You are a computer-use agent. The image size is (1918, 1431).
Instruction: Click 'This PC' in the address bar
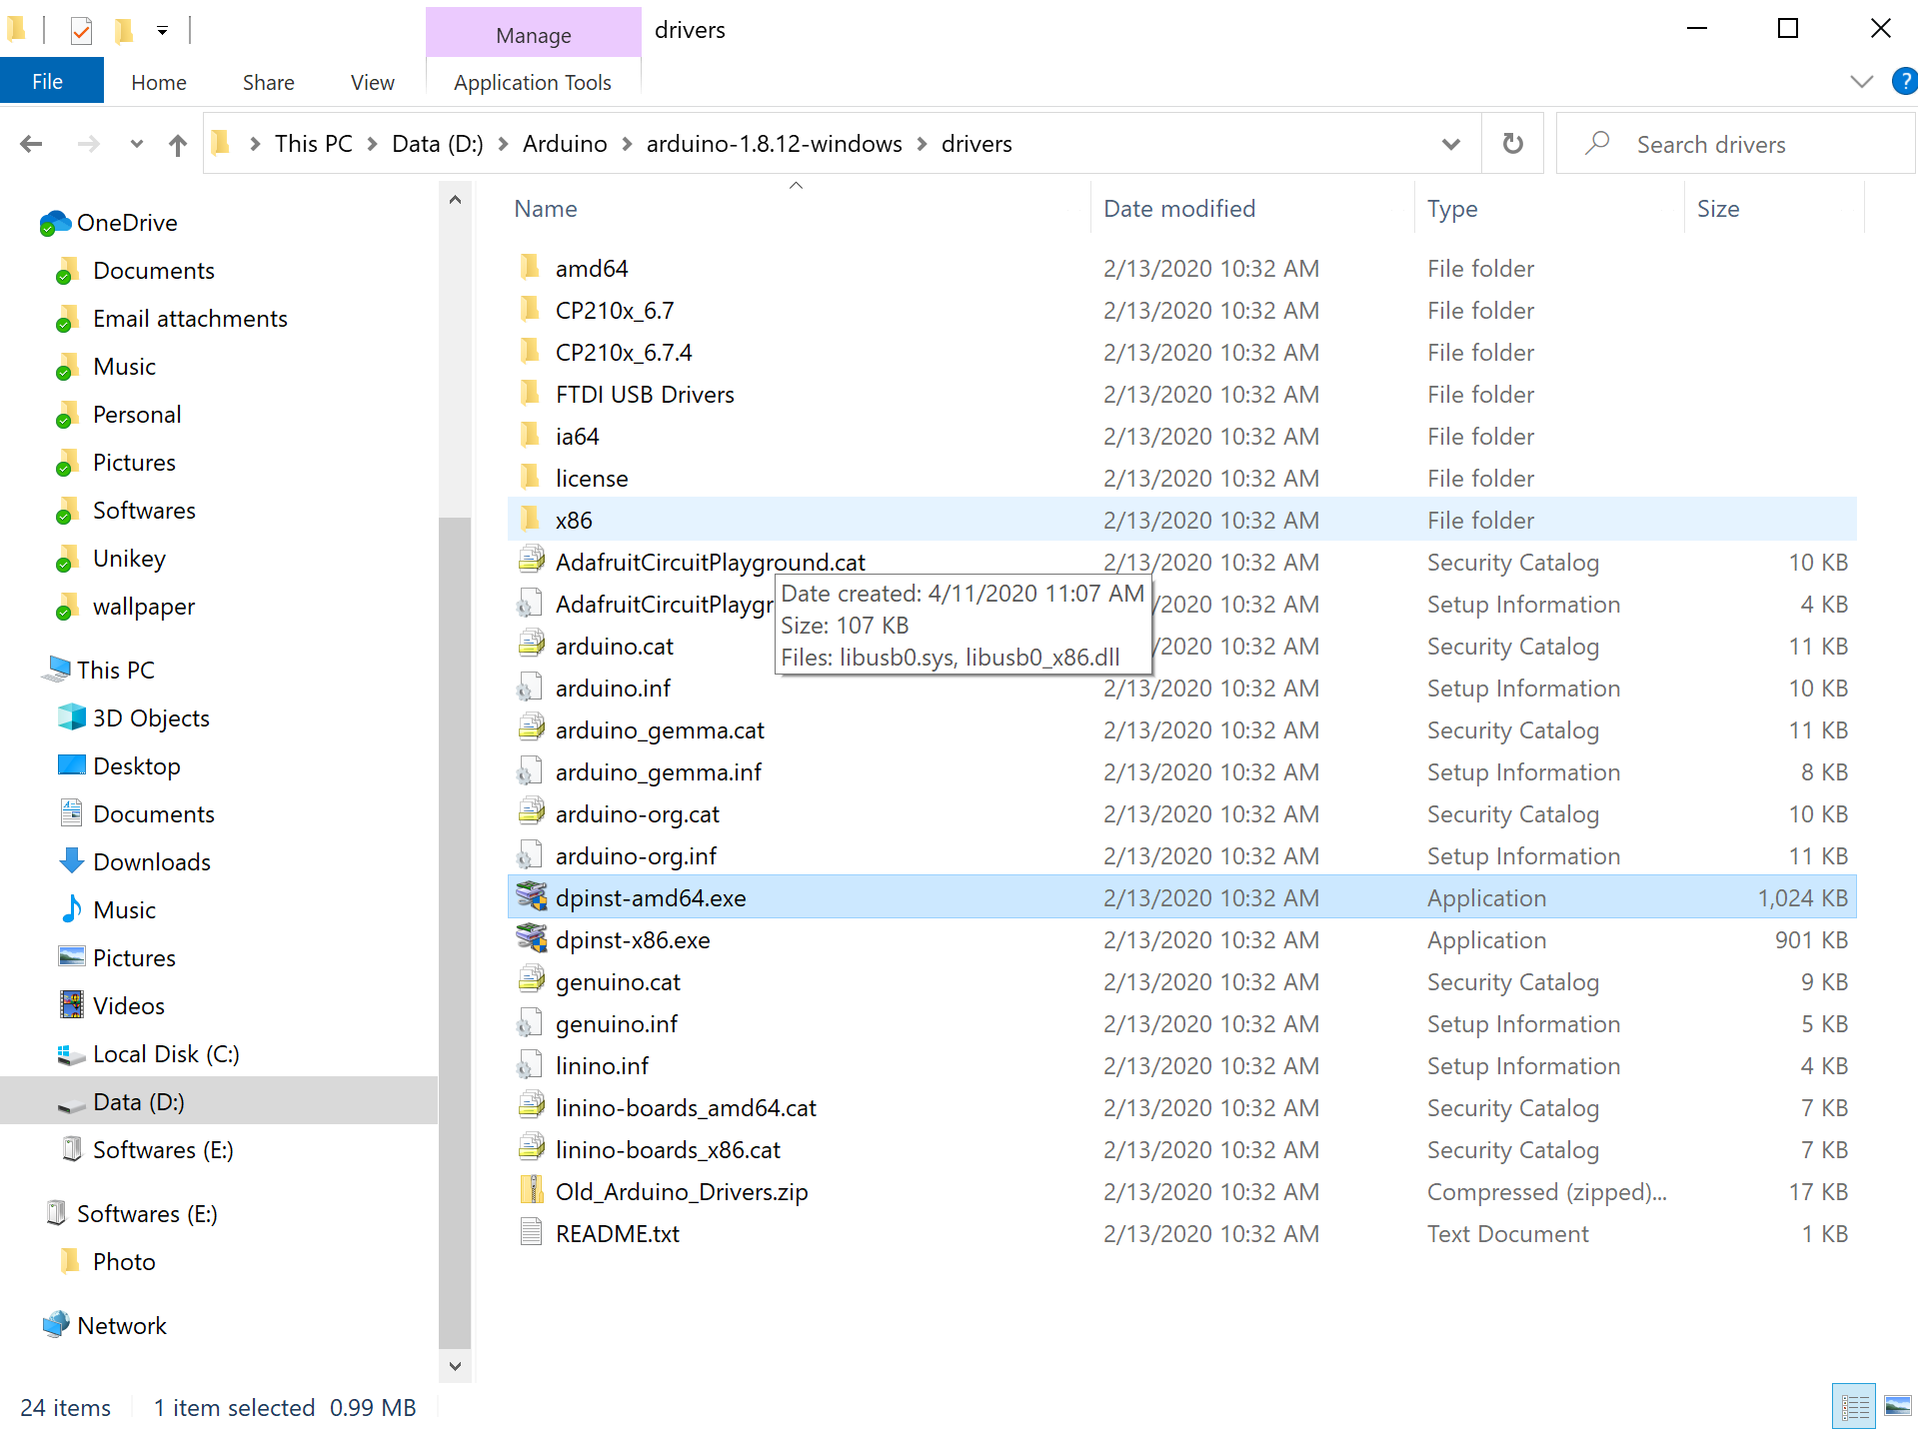pyautogui.click(x=313, y=144)
